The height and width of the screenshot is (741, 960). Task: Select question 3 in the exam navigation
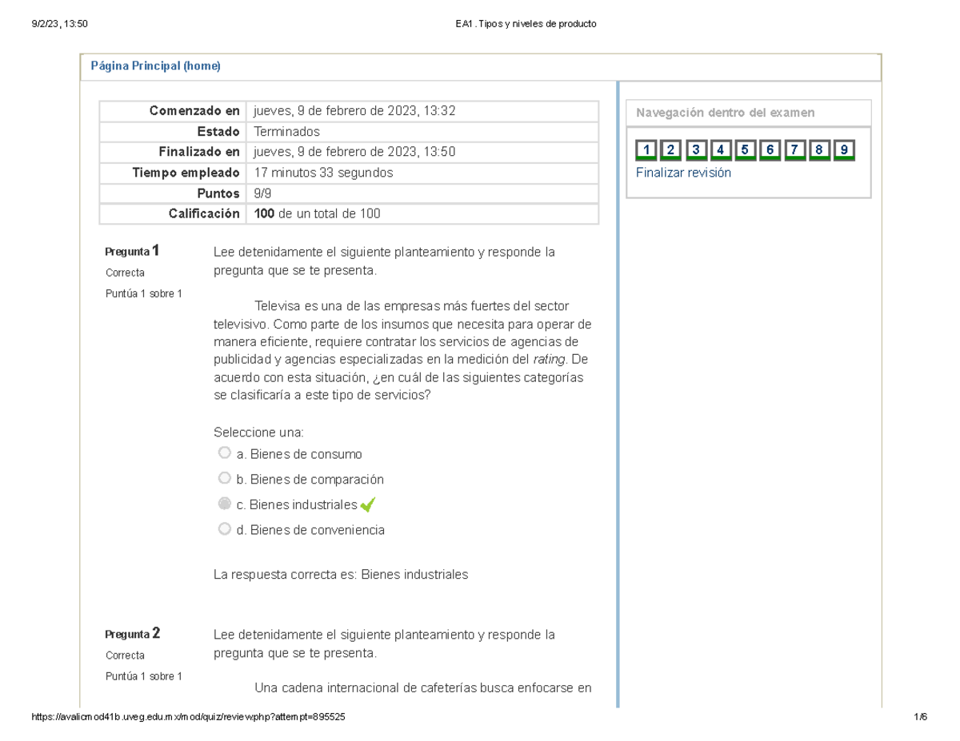click(x=695, y=150)
